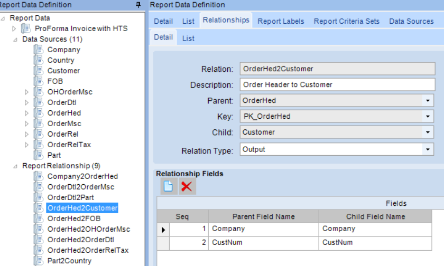Delete relationship field with red X icon
The width and height of the screenshot is (444, 266).
coord(187,186)
